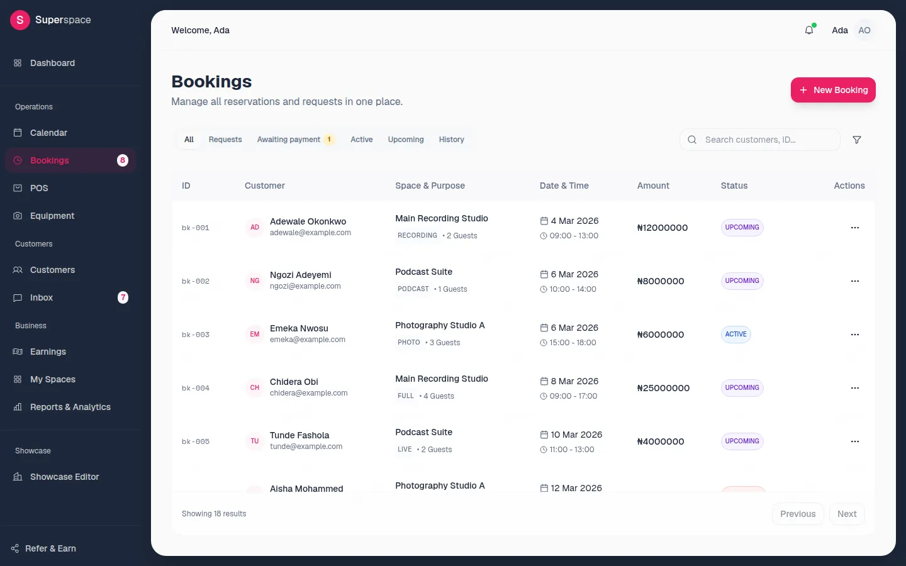Focus the Search customers field
The width and height of the screenshot is (906, 566).
760,140
